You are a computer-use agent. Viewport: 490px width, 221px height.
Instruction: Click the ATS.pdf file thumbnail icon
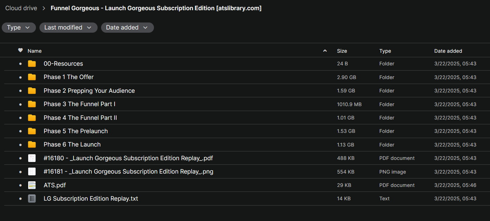click(x=32, y=185)
